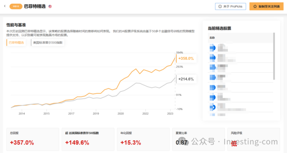287x153 pixels.
Task: Click the orange WB15 badge
Action: pyautogui.click(x=16, y=6)
